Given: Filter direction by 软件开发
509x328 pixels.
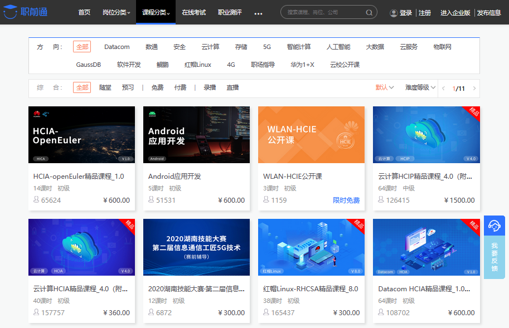Looking at the screenshot, I should [129, 65].
